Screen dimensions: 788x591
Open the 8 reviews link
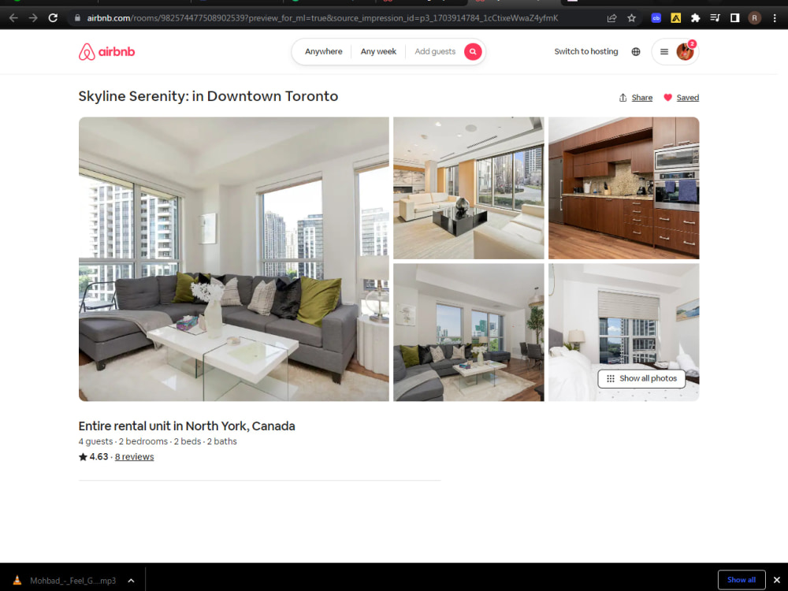[x=134, y=457]
